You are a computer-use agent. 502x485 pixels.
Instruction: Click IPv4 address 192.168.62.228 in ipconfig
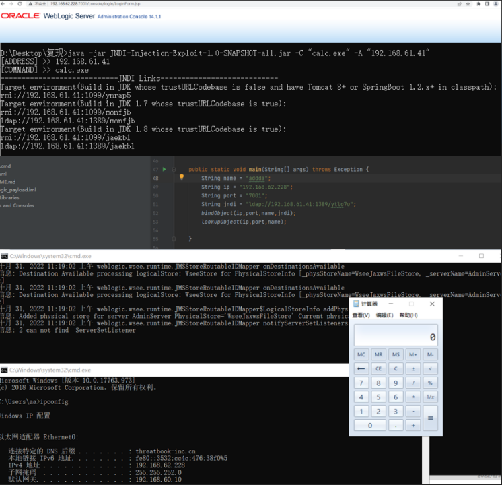[160, 465]
